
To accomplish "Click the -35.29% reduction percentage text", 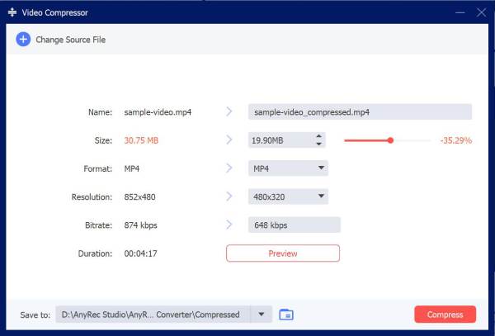I will click(456, 140).
